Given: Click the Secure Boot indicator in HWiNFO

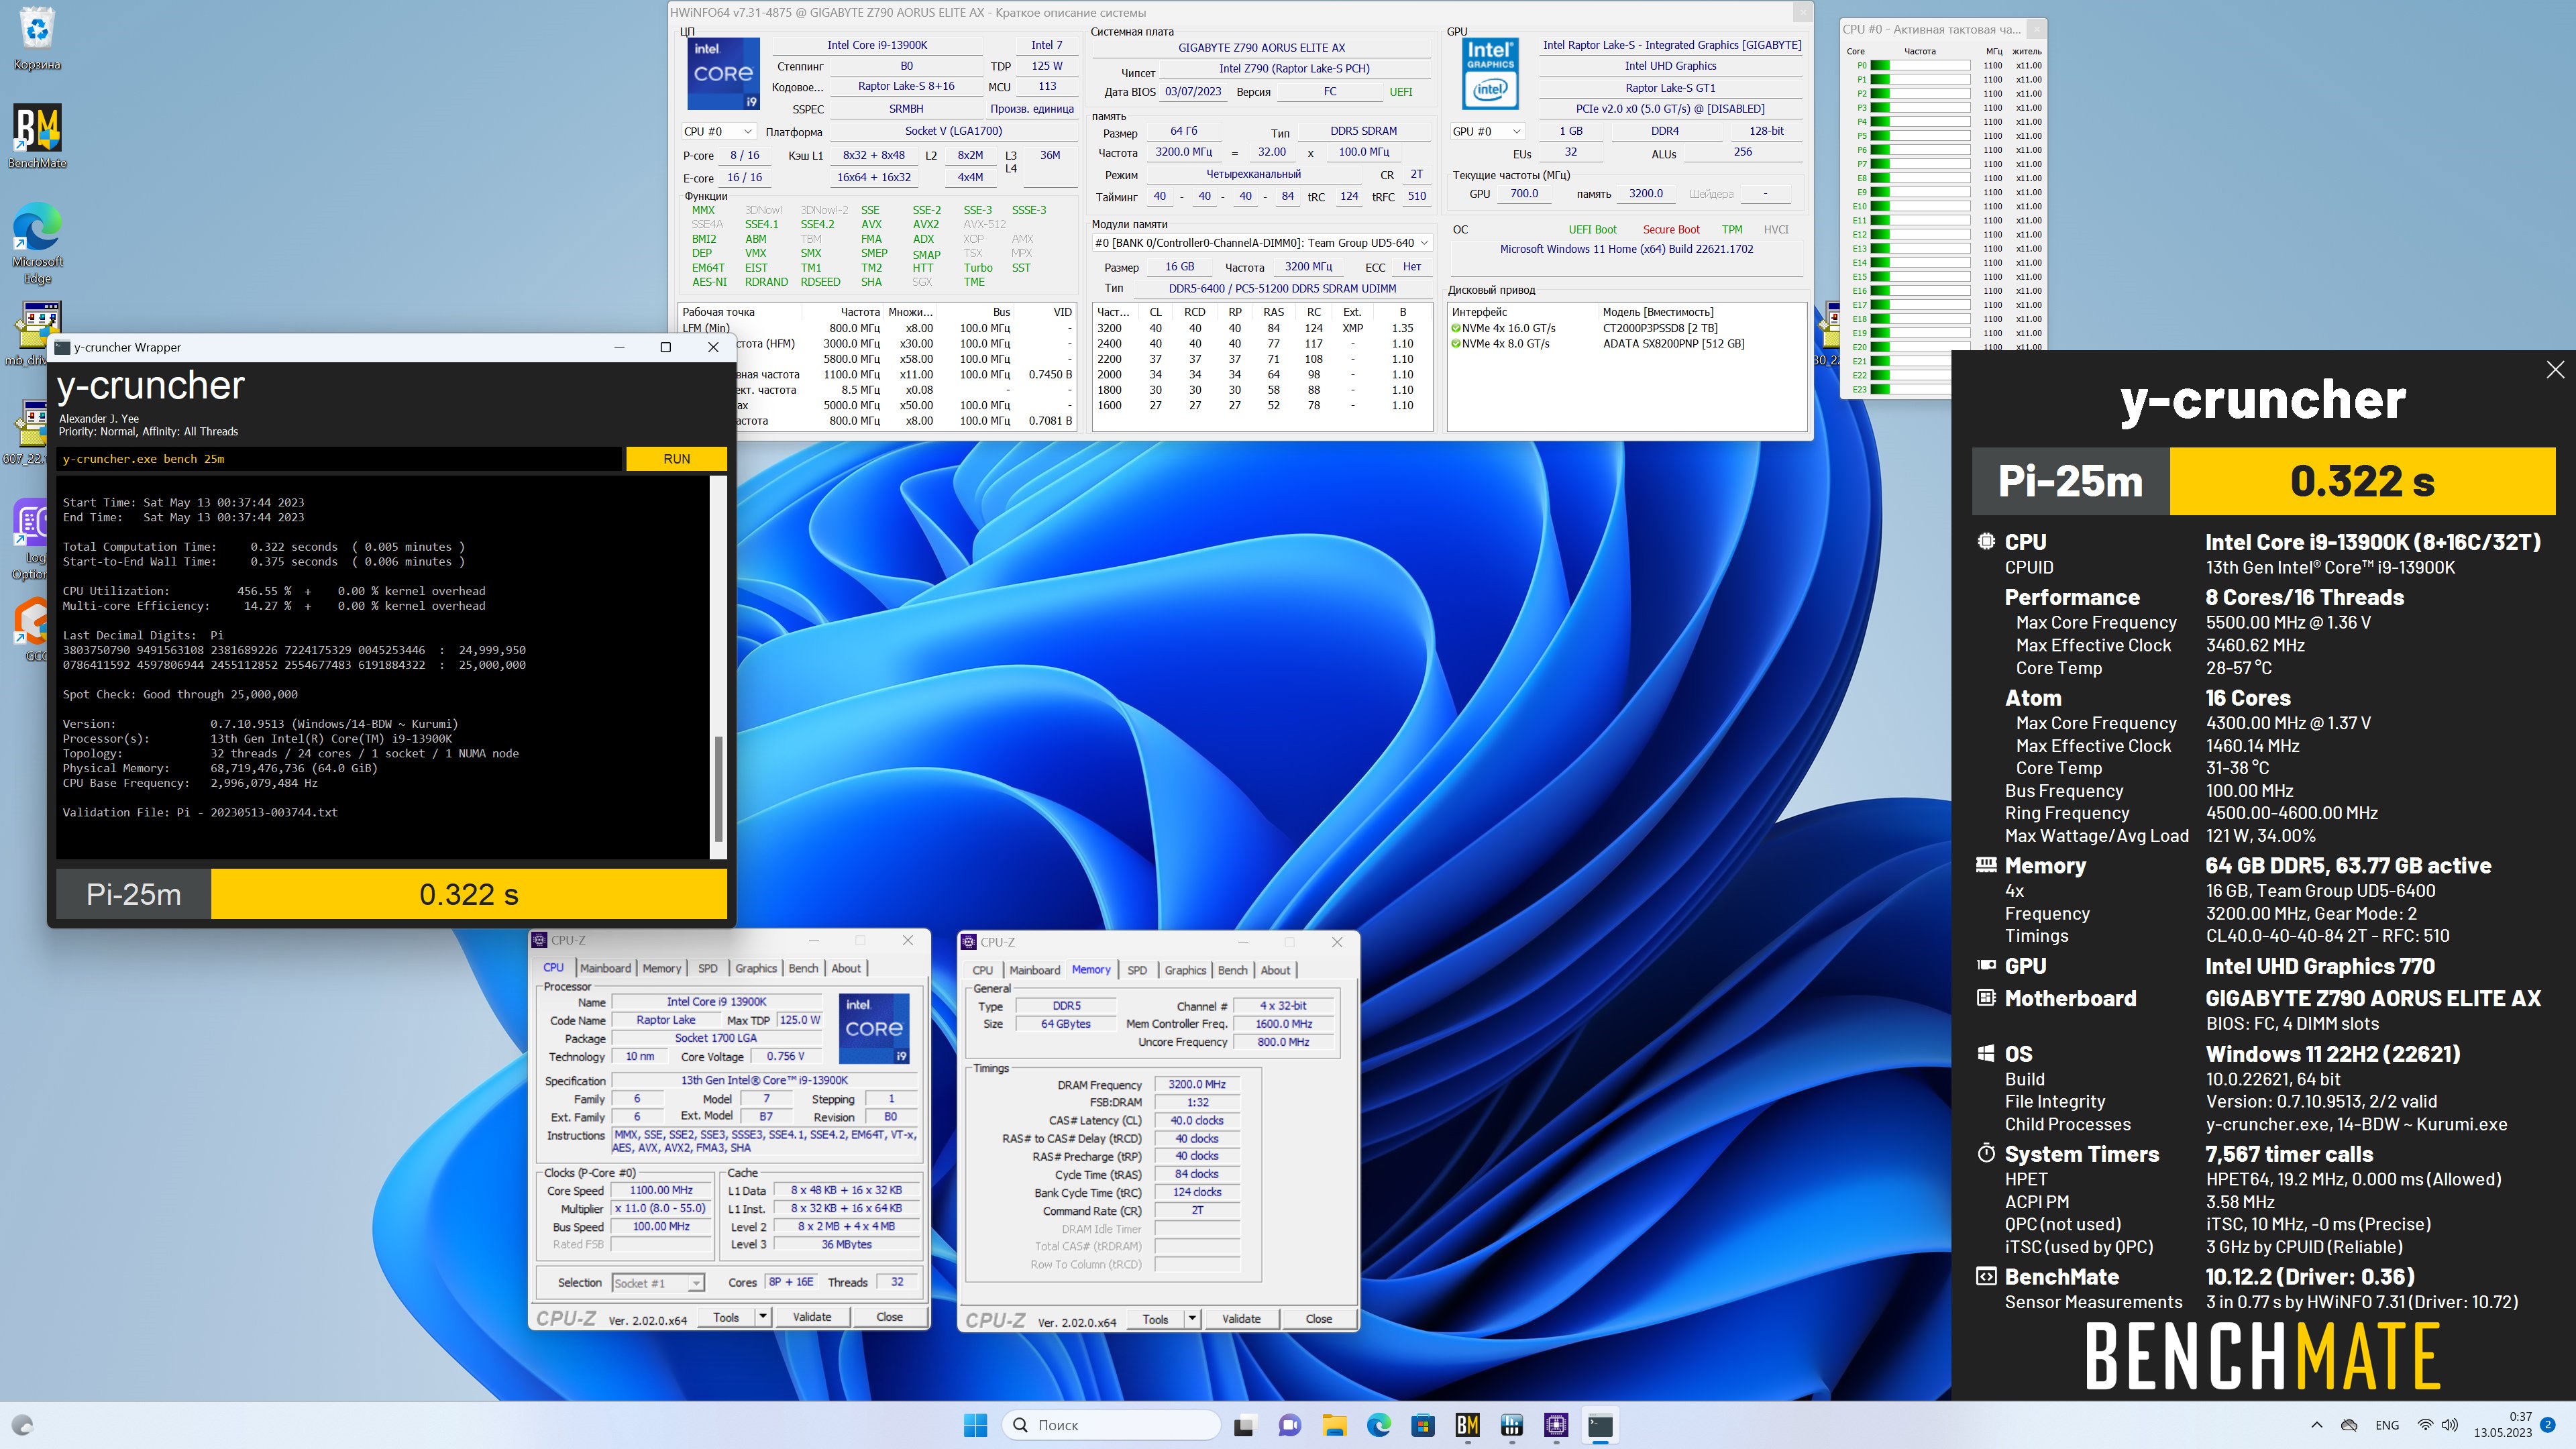Looking at the screenshot, I should [1670, 229].
